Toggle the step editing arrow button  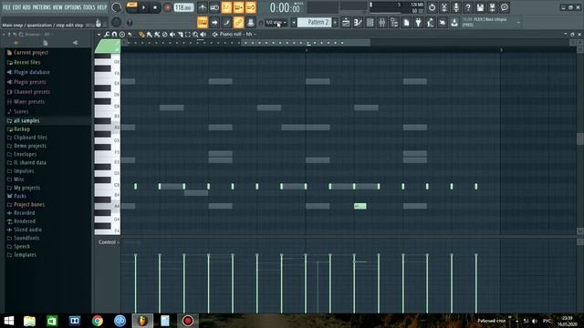click(x=214, y=22)
